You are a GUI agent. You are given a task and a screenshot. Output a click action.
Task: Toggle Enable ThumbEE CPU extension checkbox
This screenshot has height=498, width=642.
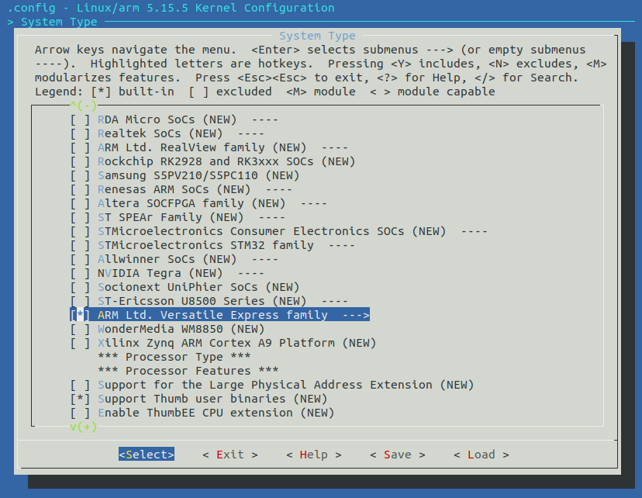point(81,413)
